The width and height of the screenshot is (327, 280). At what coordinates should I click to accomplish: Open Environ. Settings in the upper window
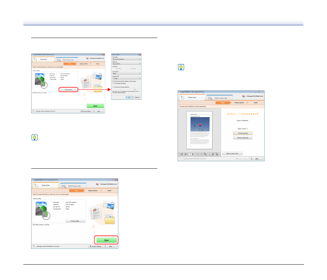(x=86, y=111)
